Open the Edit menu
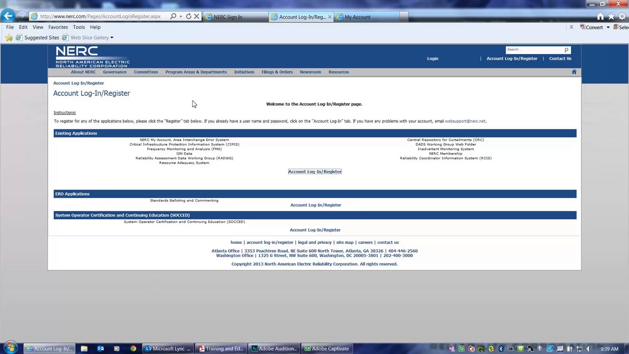 pyautogui.click(x=23, y=27)
